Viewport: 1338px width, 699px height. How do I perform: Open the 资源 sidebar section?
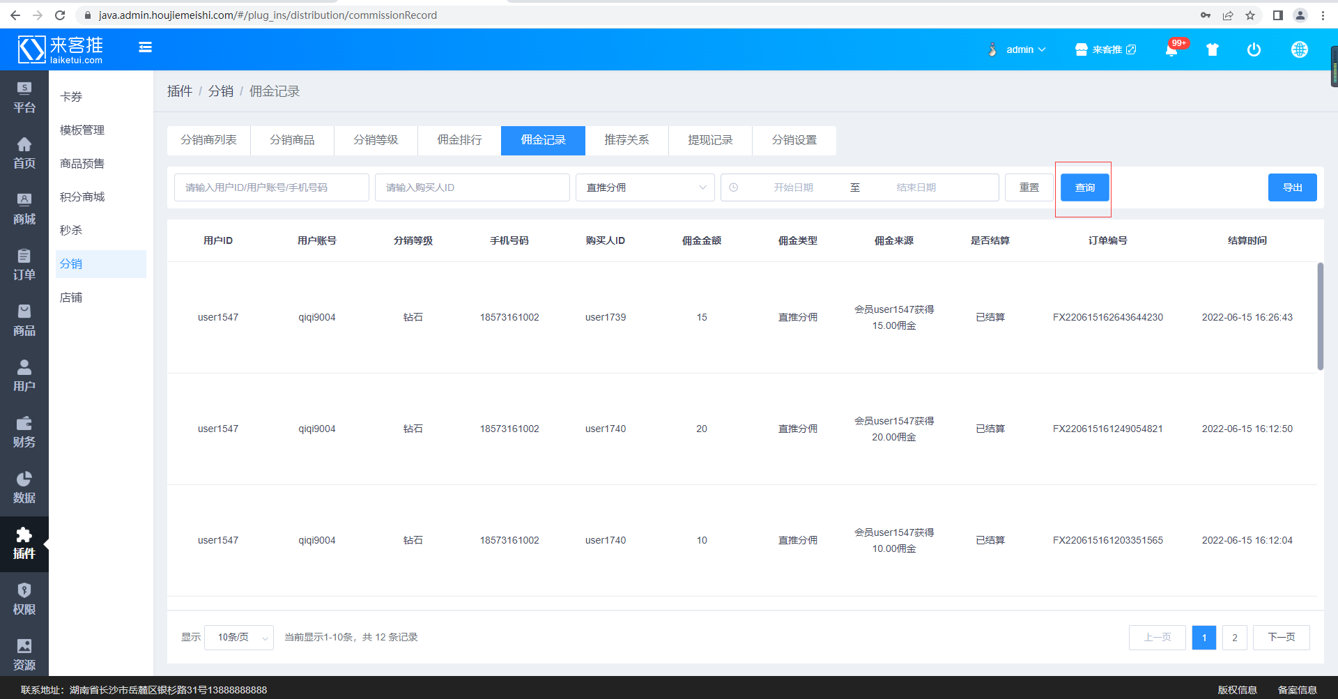(24, 656)
